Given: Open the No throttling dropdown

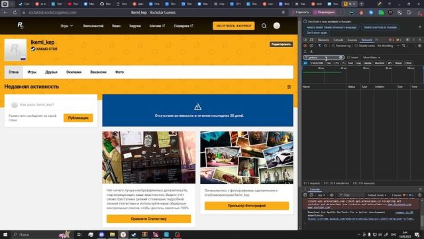Looking at the screenshot, I should 388,46.
